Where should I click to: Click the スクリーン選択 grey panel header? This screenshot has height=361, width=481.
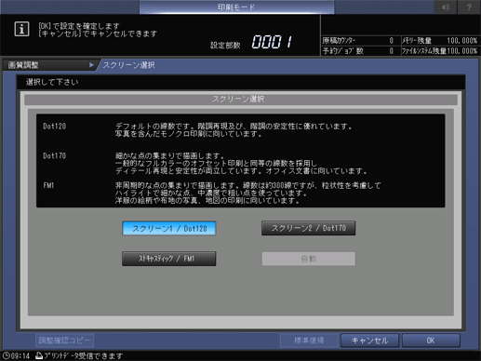coord(241,100)
